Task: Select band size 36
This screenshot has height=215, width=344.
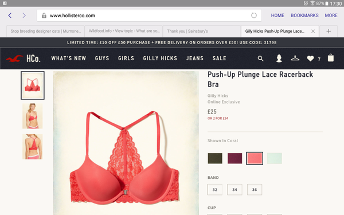Action: pos(255,190)
